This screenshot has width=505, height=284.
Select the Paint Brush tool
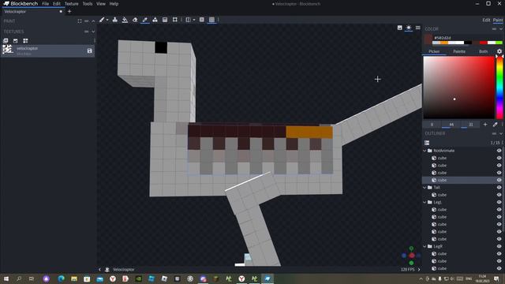(x=102, y=20)
